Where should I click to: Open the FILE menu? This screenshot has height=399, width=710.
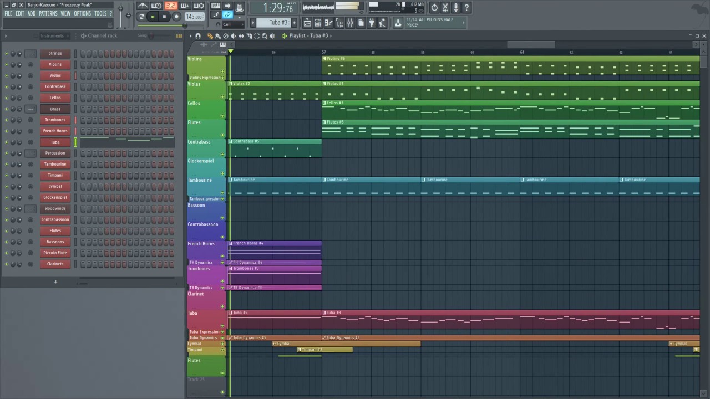[x=8, y=13]
